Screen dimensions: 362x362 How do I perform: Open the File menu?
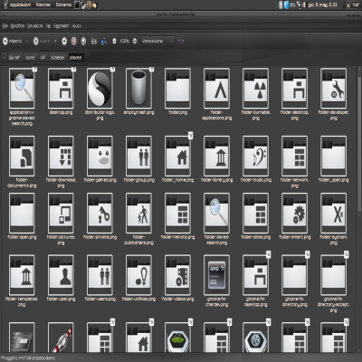coord(5,26)
